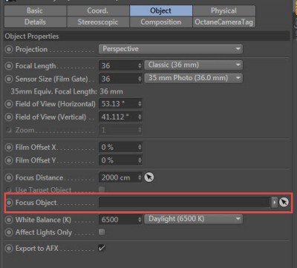Viewport: 297px width, 268px height.
Task: Open the Classic (36 mm) focal length dropdown
Action: [x=193, y=65]
